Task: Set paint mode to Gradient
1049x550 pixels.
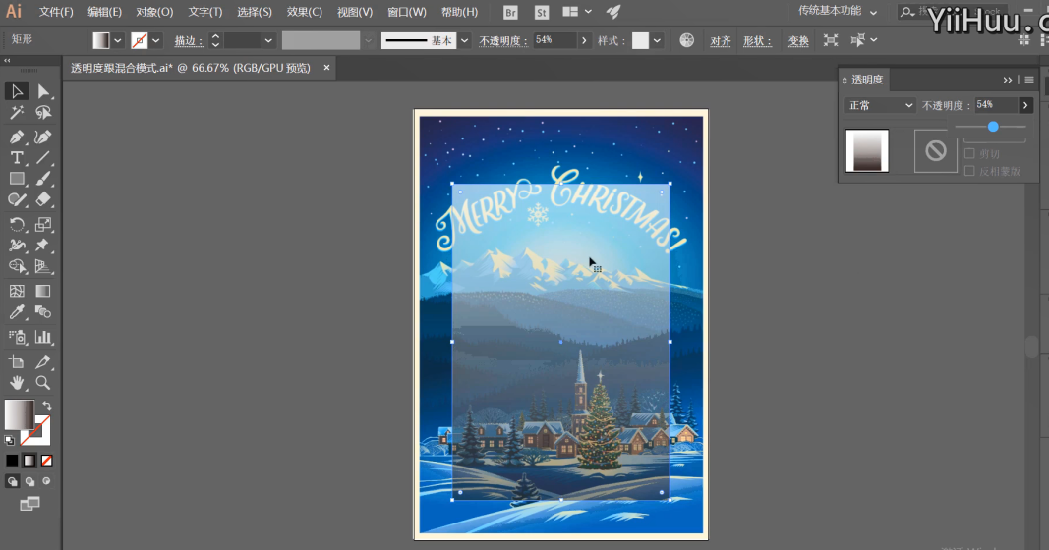Action: 29,461
